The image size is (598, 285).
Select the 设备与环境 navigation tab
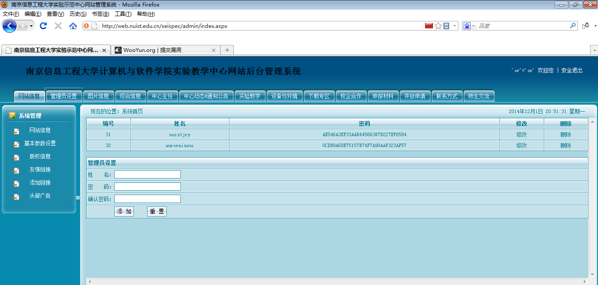pyautogui.click(x=284, y=96)
